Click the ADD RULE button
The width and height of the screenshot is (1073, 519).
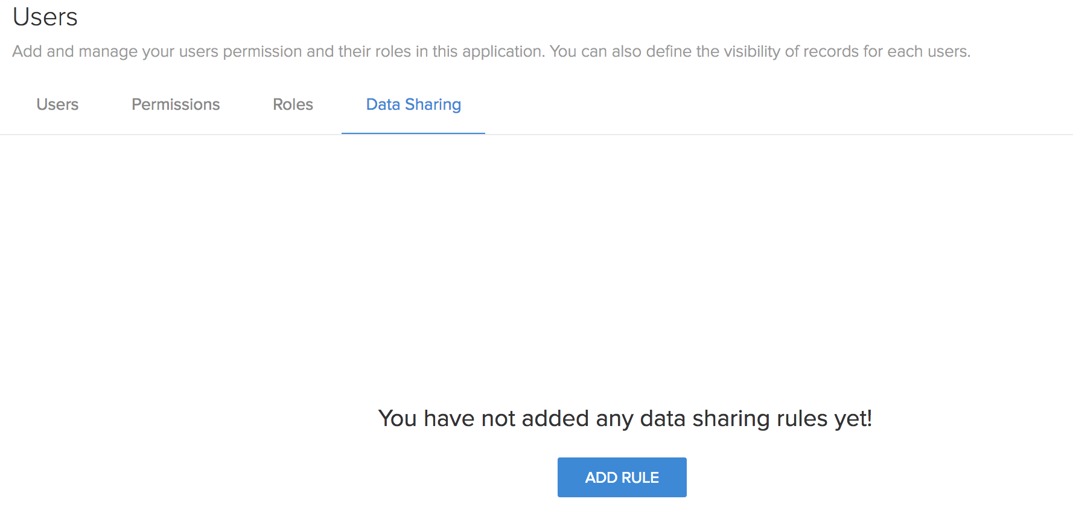coord(622,477)
